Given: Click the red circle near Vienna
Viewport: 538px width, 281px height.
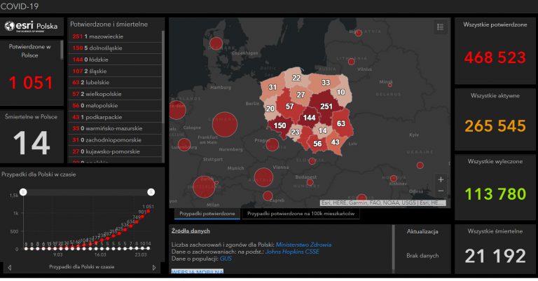Looking at the screenshot, I should (x=263, y=177).
